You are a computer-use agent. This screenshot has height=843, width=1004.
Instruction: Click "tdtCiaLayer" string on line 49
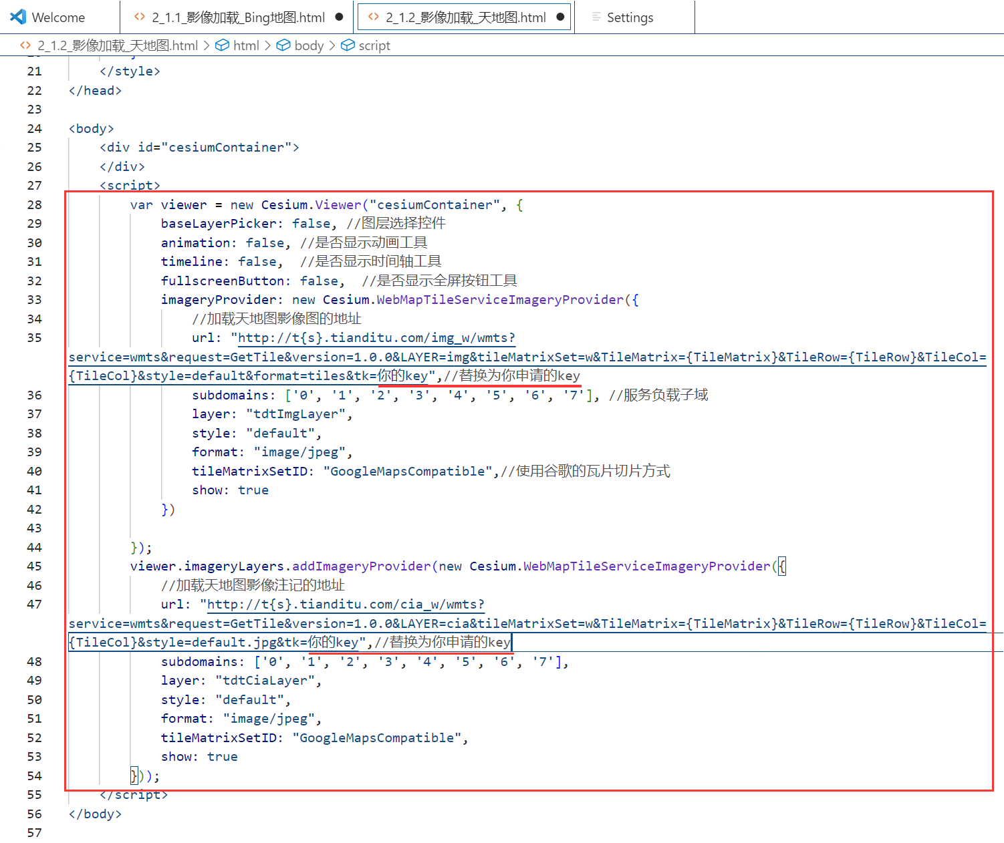(265, 681)
